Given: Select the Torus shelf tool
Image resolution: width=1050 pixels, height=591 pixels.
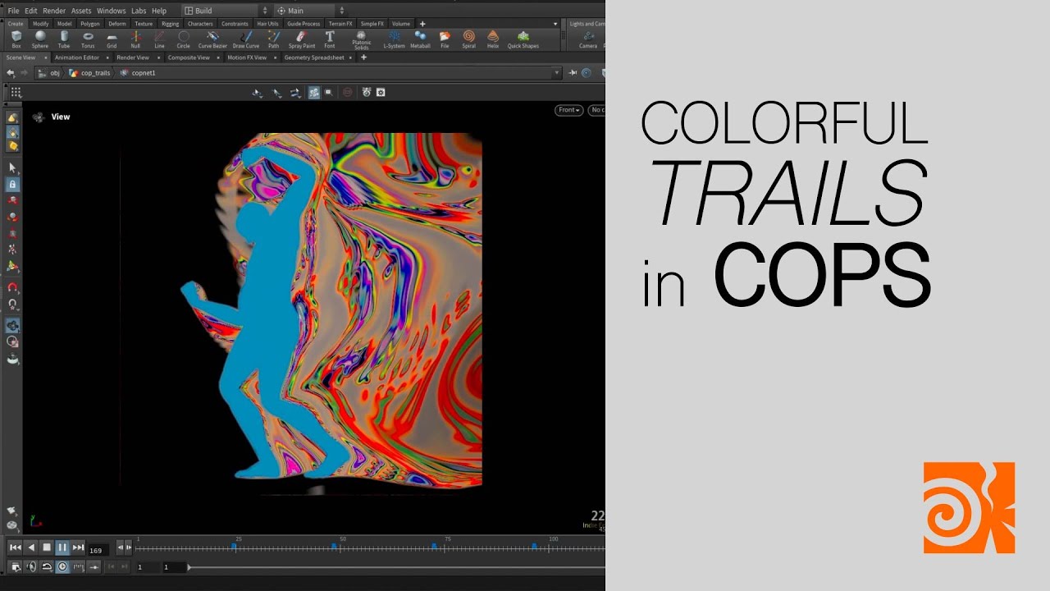Looking at the screenshot, I should (x=88, y=39).
